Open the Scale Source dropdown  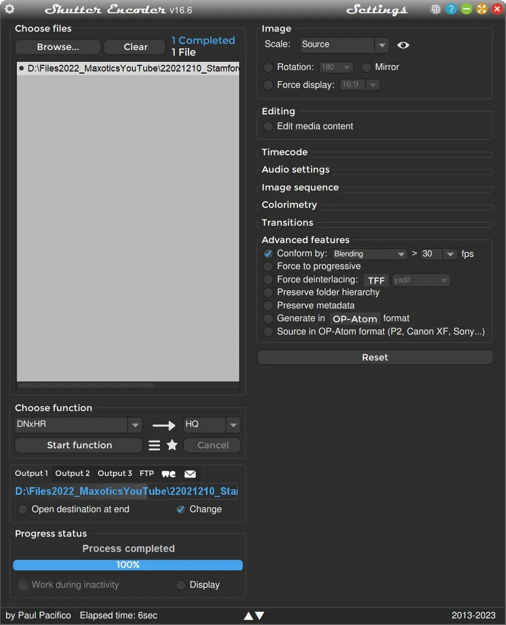344,45
